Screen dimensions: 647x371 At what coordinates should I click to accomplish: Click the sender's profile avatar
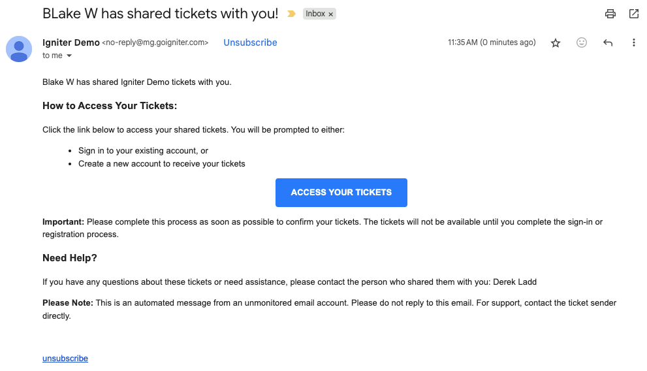click(x=19, y=49)
